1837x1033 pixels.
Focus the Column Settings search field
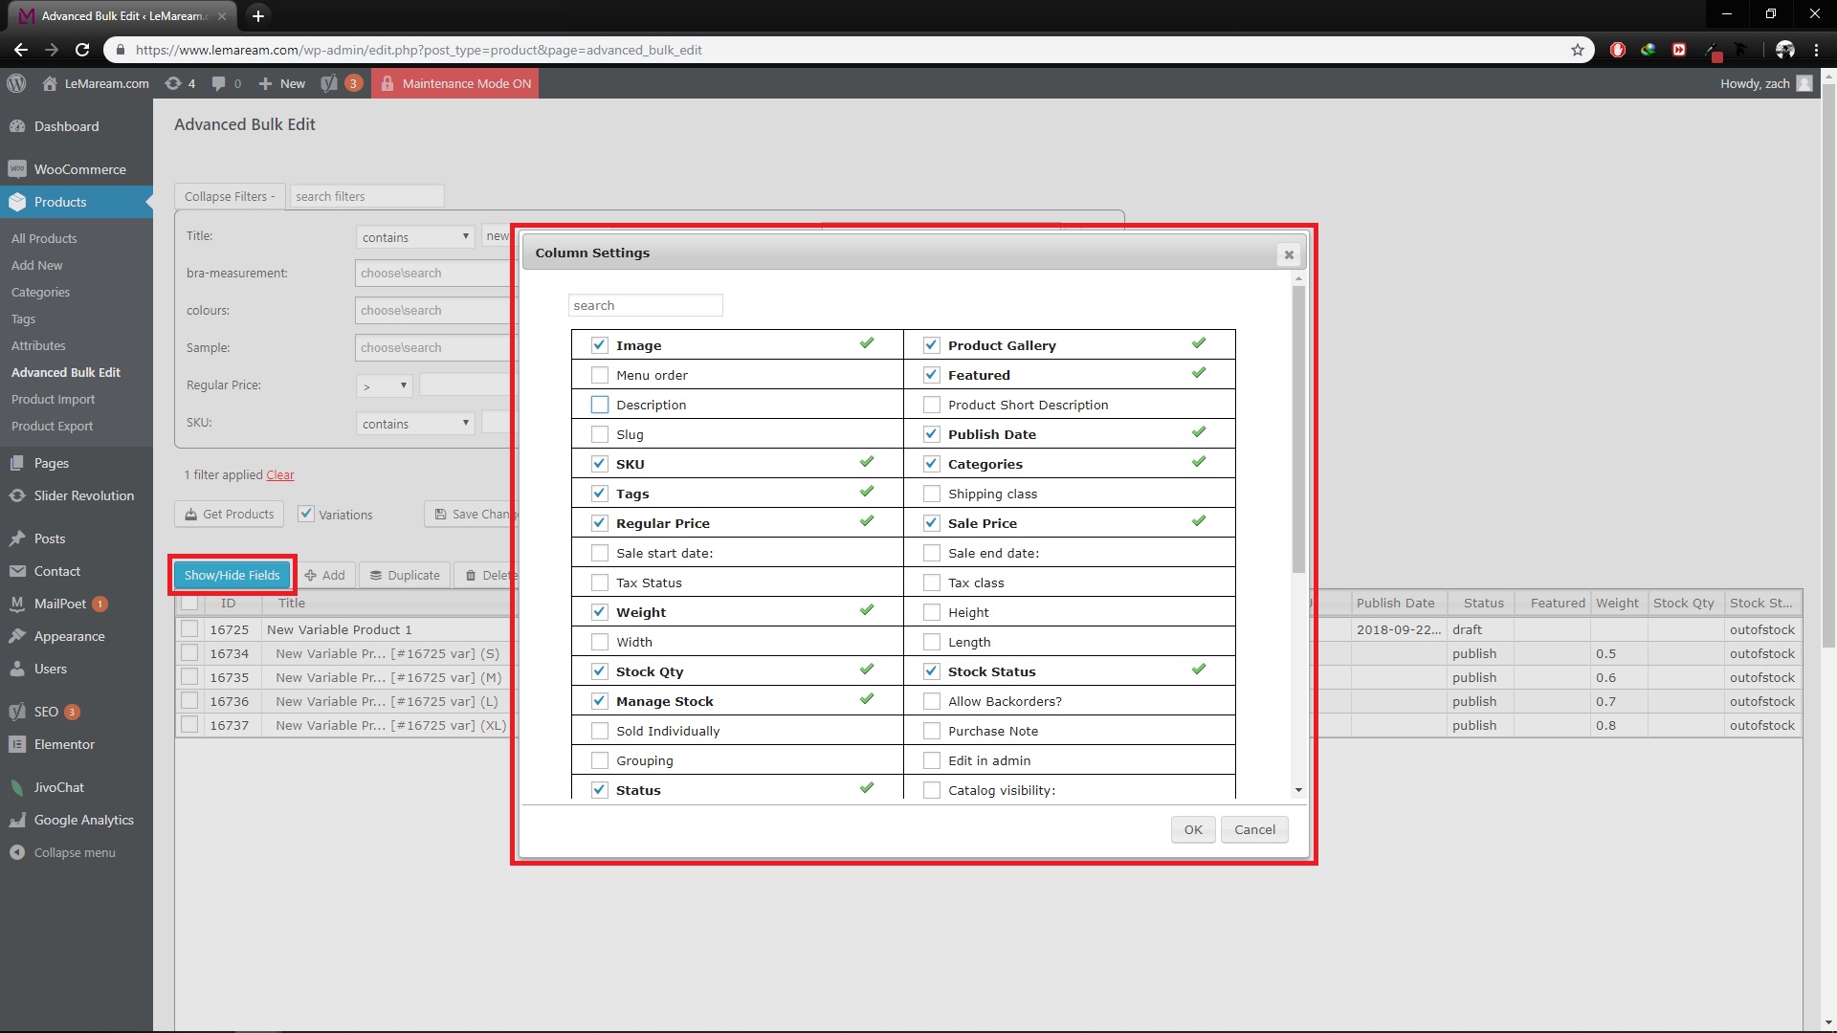[x=646, y=305]
